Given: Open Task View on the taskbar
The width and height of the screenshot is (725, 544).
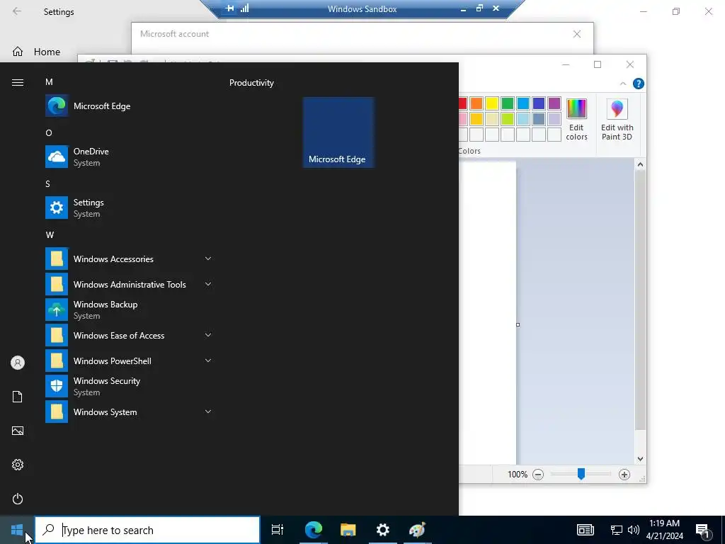Looking at the screenshot, I should click(278, 530).
